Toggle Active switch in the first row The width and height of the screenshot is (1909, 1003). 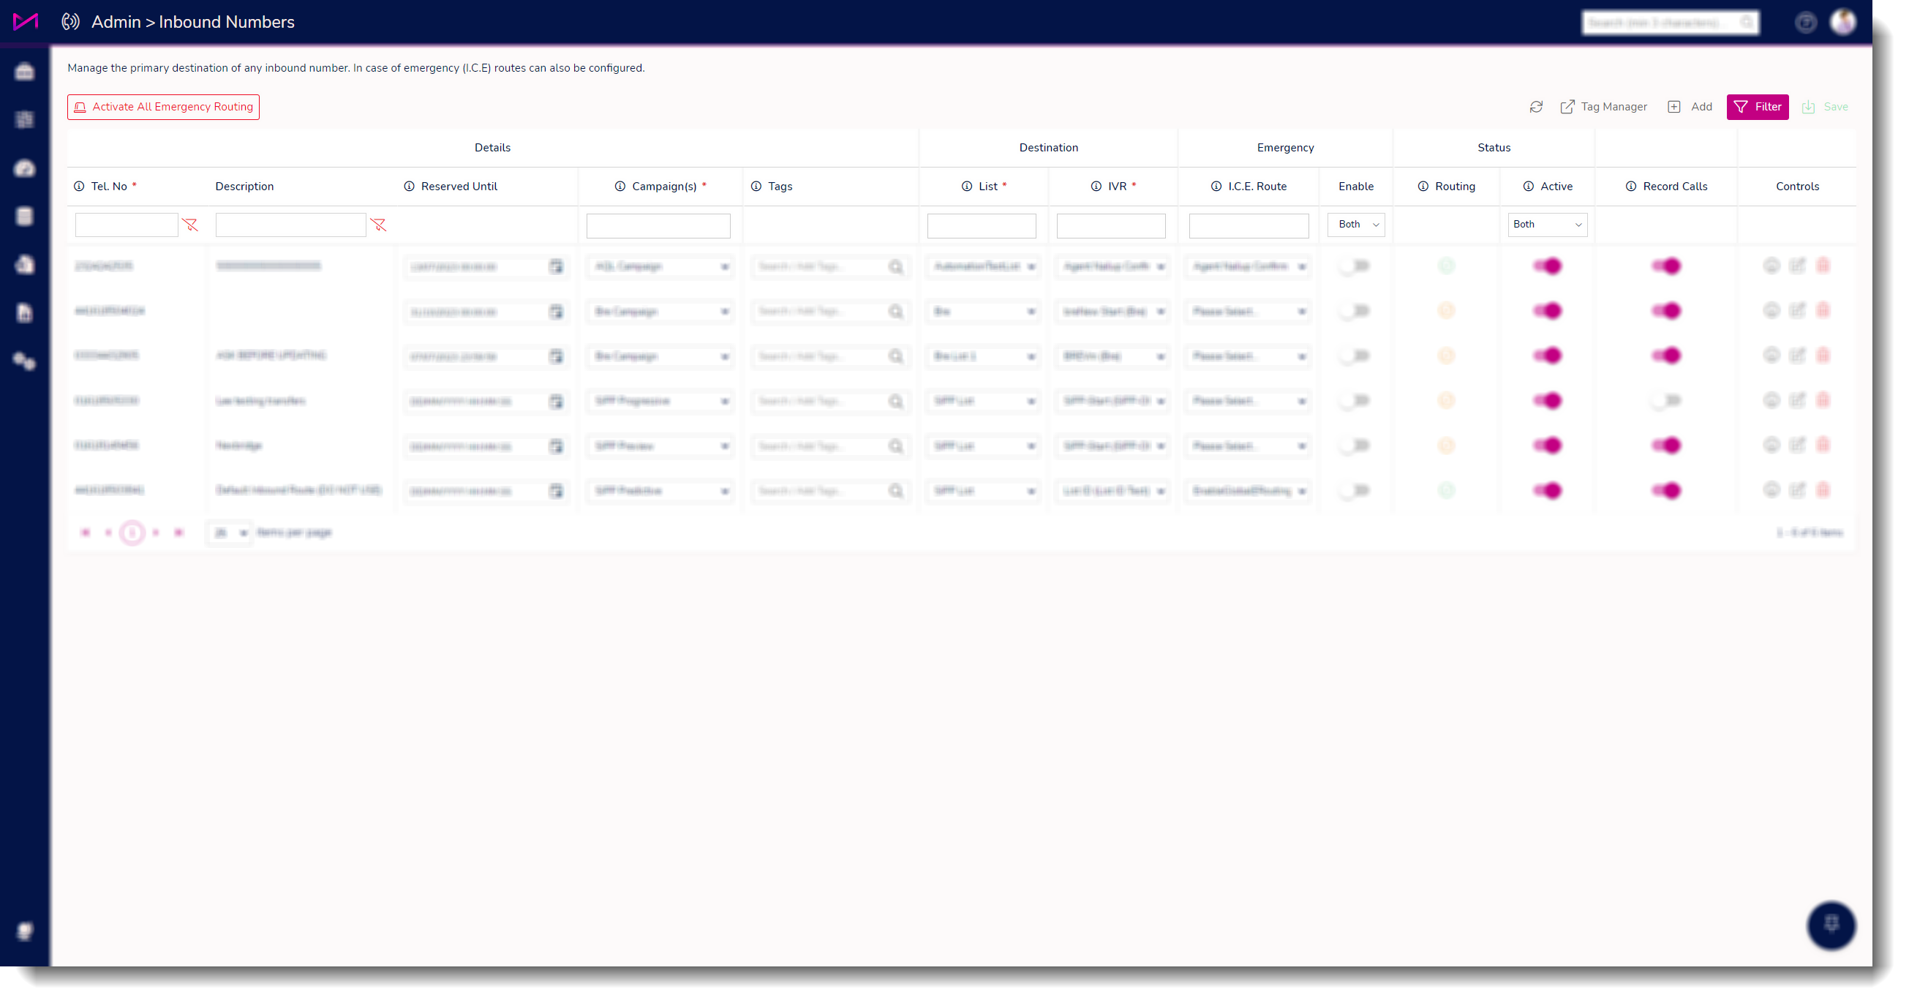[1548, 266]
